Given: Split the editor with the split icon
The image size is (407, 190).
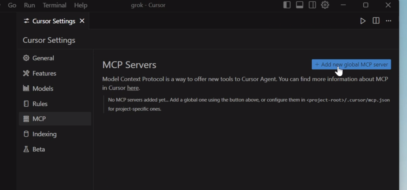Looking at the screenshot, I should 376,21.
